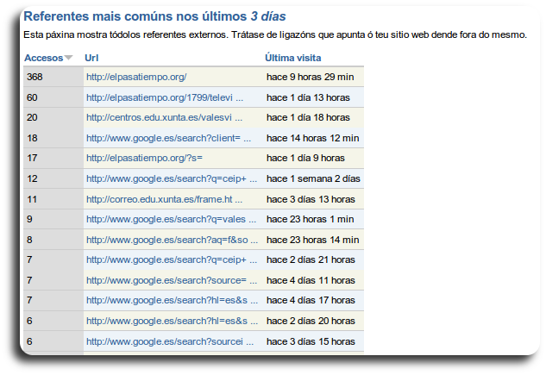Sort the table by Accesos header
The height and width of the screenshot is (375, 546).
pyautogui.click(x=43, y=58)
